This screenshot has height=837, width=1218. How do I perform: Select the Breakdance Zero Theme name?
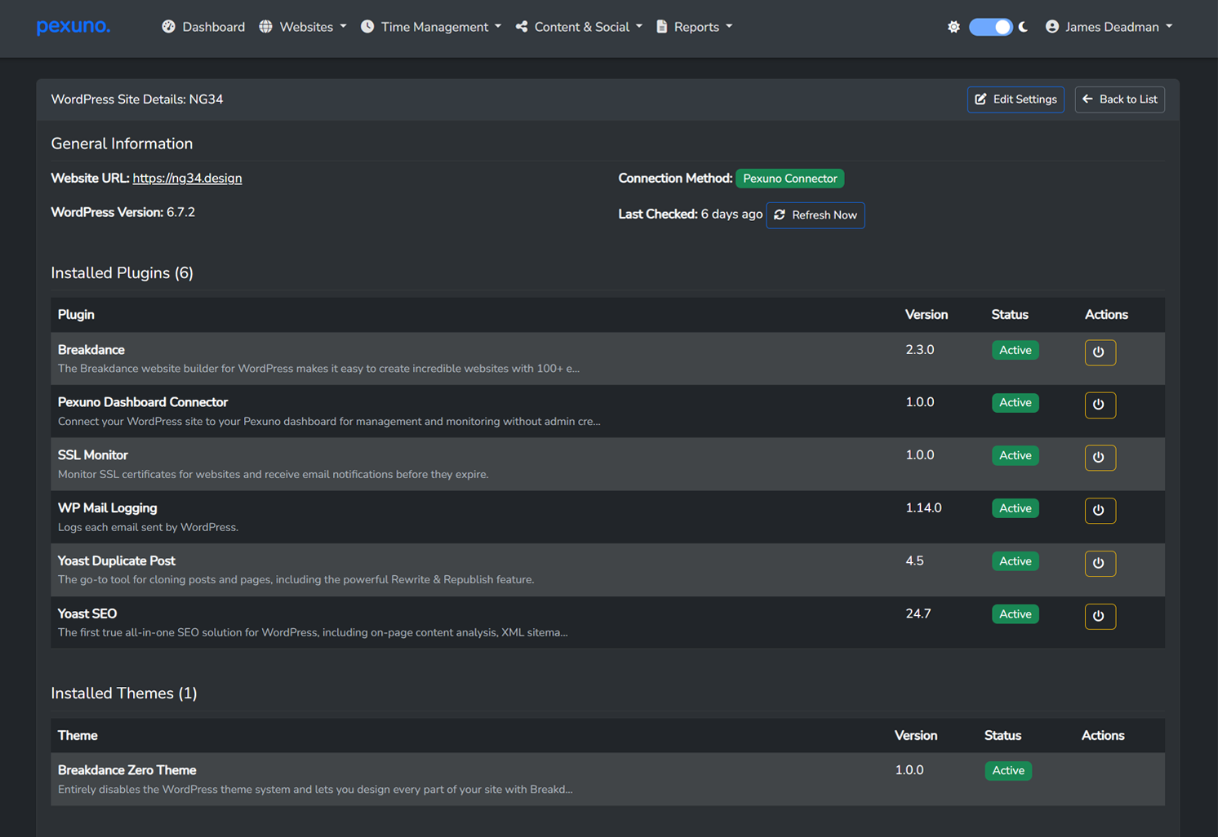pos(127,770)
